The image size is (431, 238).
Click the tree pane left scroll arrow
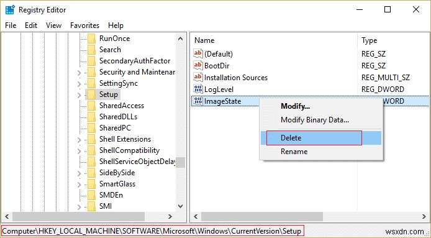7,216
